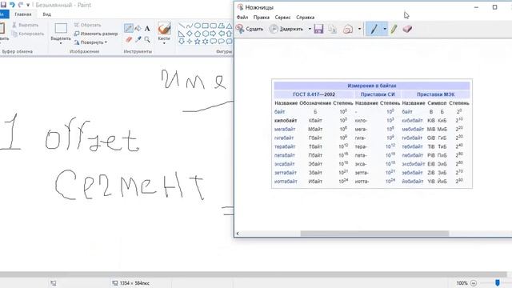Click the horizontal scrollbar thumb in Ножницы
Viewport: 512px width, 288px height.
click(x=374, y=234)
